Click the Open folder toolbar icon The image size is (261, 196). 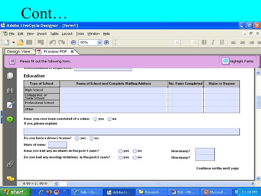(x=20, y=42)
